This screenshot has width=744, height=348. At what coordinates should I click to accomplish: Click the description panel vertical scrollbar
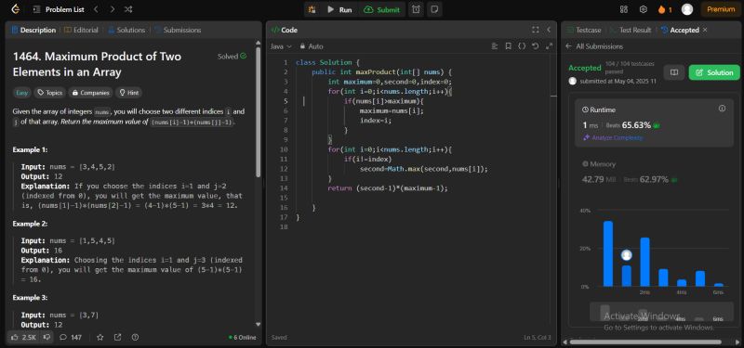pyautogui.click(x=259, y=112)
